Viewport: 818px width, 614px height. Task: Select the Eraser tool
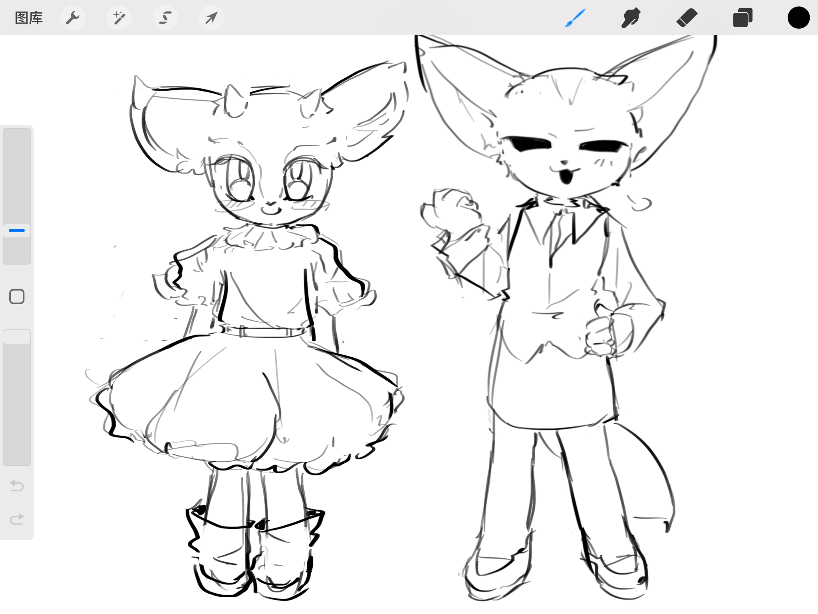tap(687, 18)
